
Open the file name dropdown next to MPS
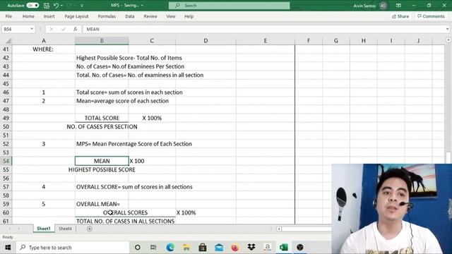pyautogui.click(x=142, y=6)
